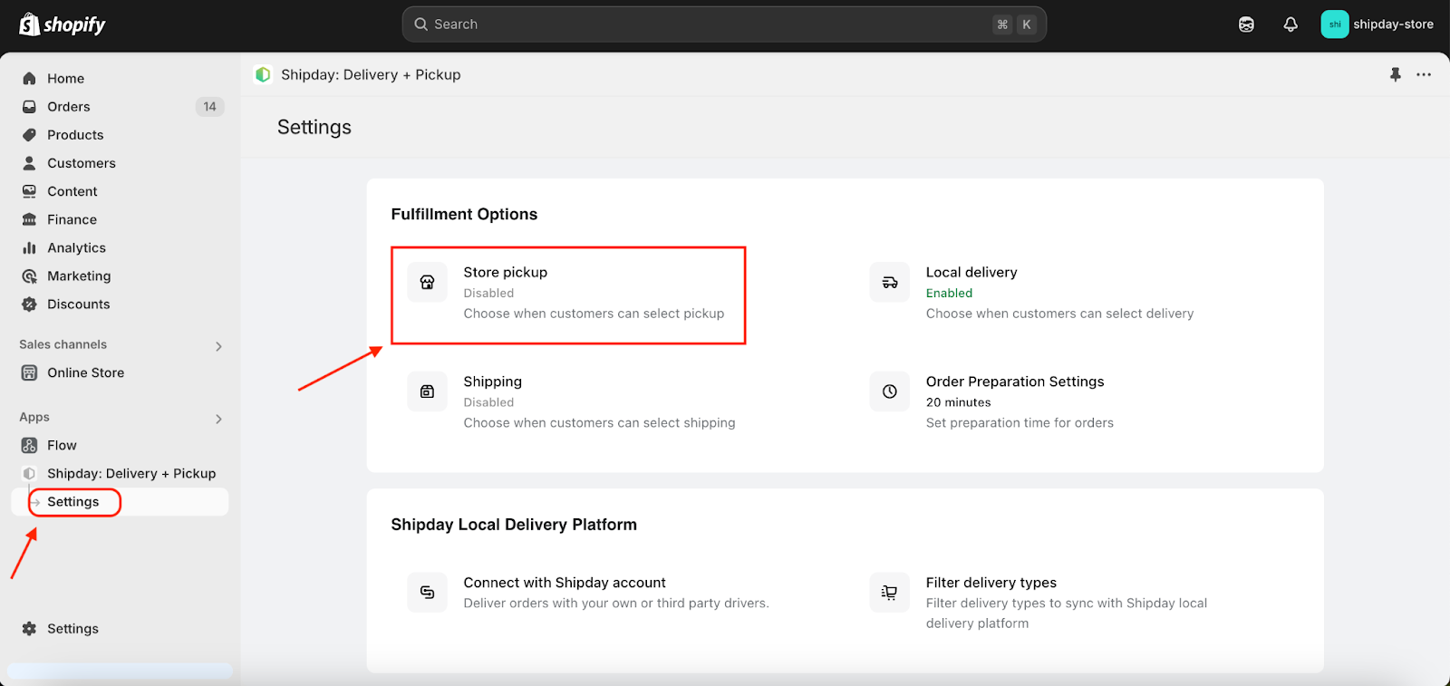Click the Shopify logo

pyautogui.click(x=63, y=24)
